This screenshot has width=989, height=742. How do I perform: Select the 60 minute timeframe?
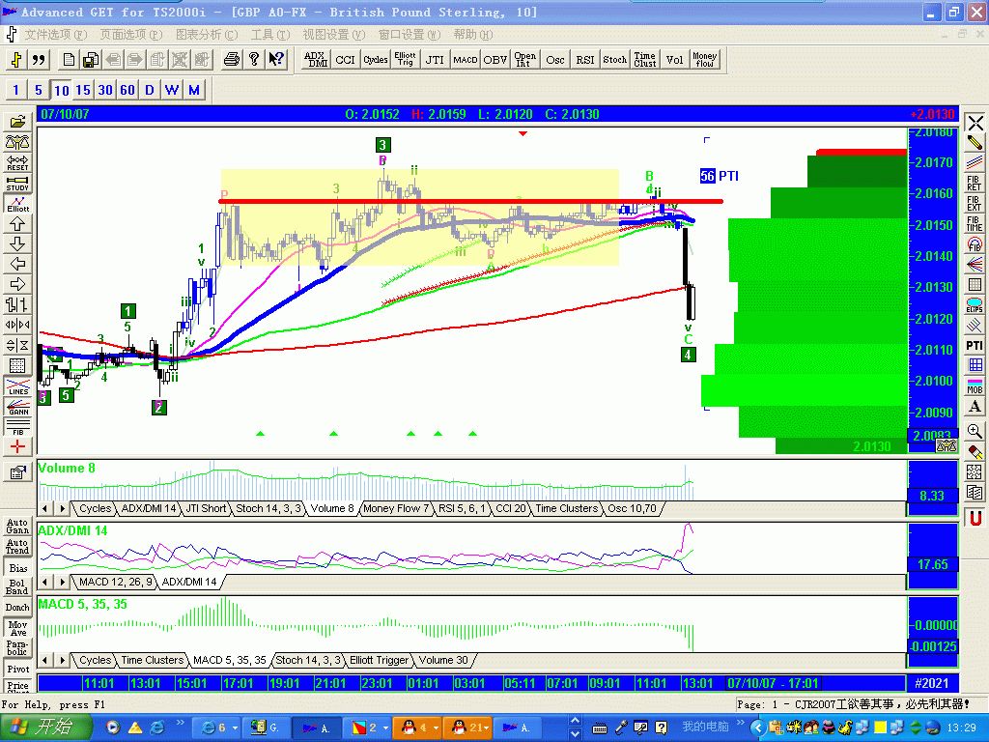click(x=127, y=90)
